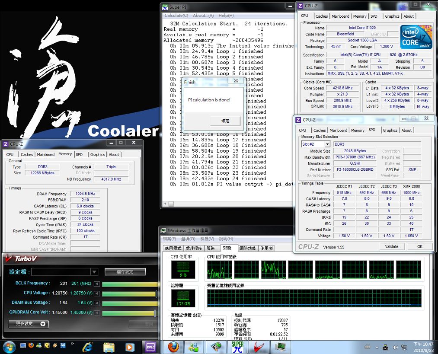Click the Super PI title bar icon

(165, 7)
